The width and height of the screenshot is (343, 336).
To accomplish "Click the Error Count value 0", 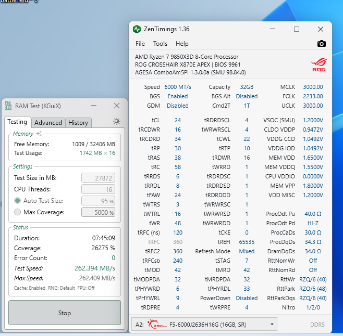I will point(113,258).
